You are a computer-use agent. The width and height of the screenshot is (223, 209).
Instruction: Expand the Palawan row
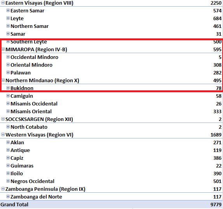point(8,73)
